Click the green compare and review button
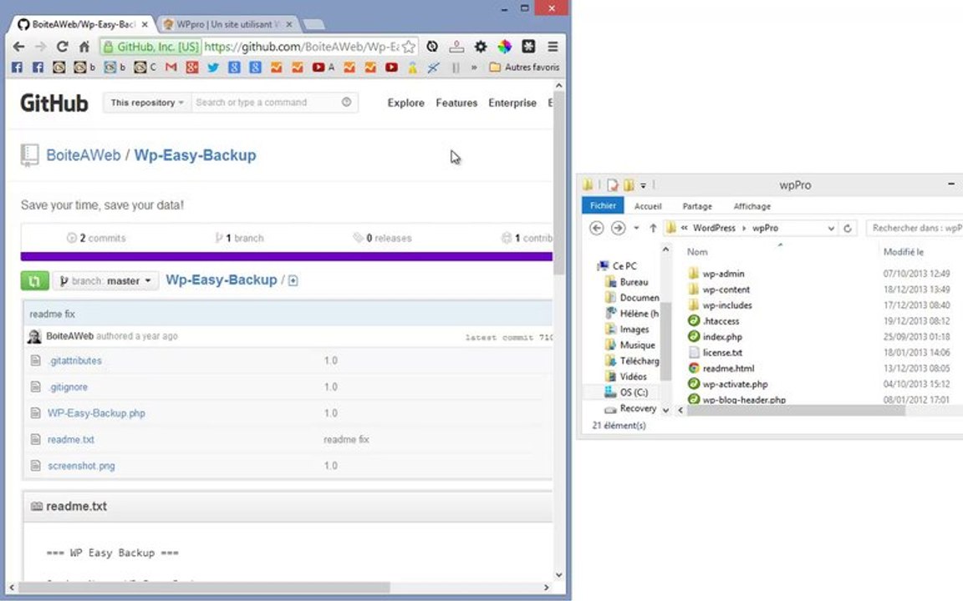Viewport: 963px width, 601px height. point(34,280)
